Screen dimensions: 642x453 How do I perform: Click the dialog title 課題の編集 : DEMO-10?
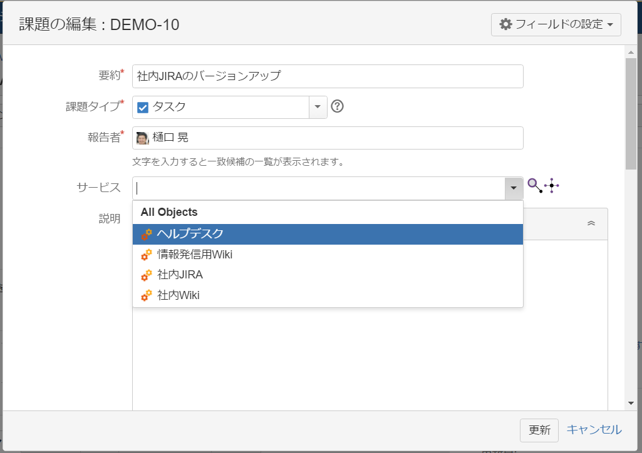(x=99, y=24)
